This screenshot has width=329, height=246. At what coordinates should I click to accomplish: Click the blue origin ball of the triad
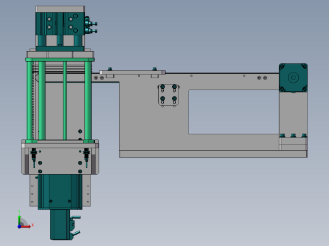click(19, 226)
